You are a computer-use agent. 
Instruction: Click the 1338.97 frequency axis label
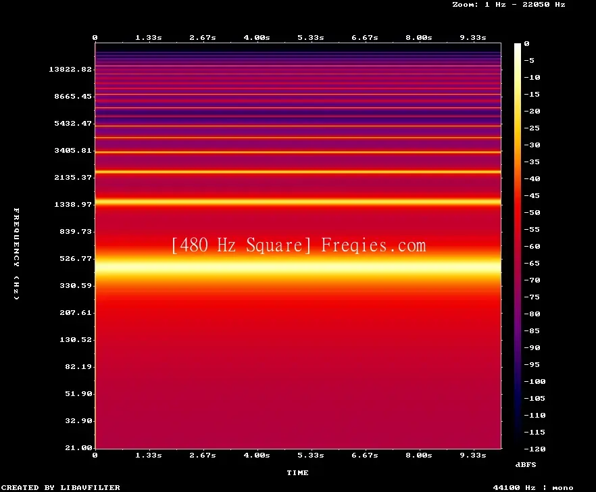tap(73, 204)
